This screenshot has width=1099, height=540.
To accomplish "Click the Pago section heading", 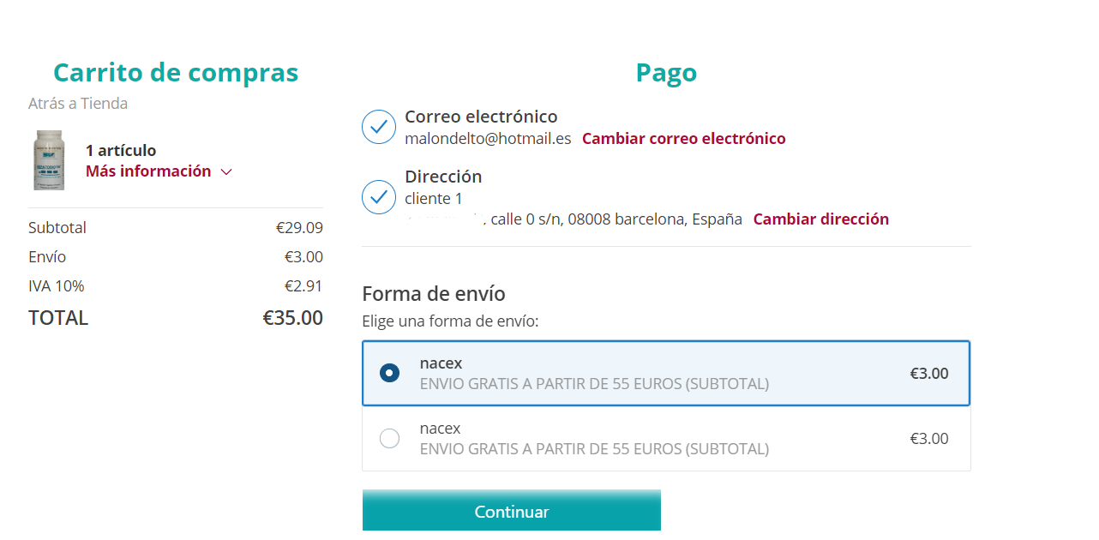I will click(x=666, y=73).
